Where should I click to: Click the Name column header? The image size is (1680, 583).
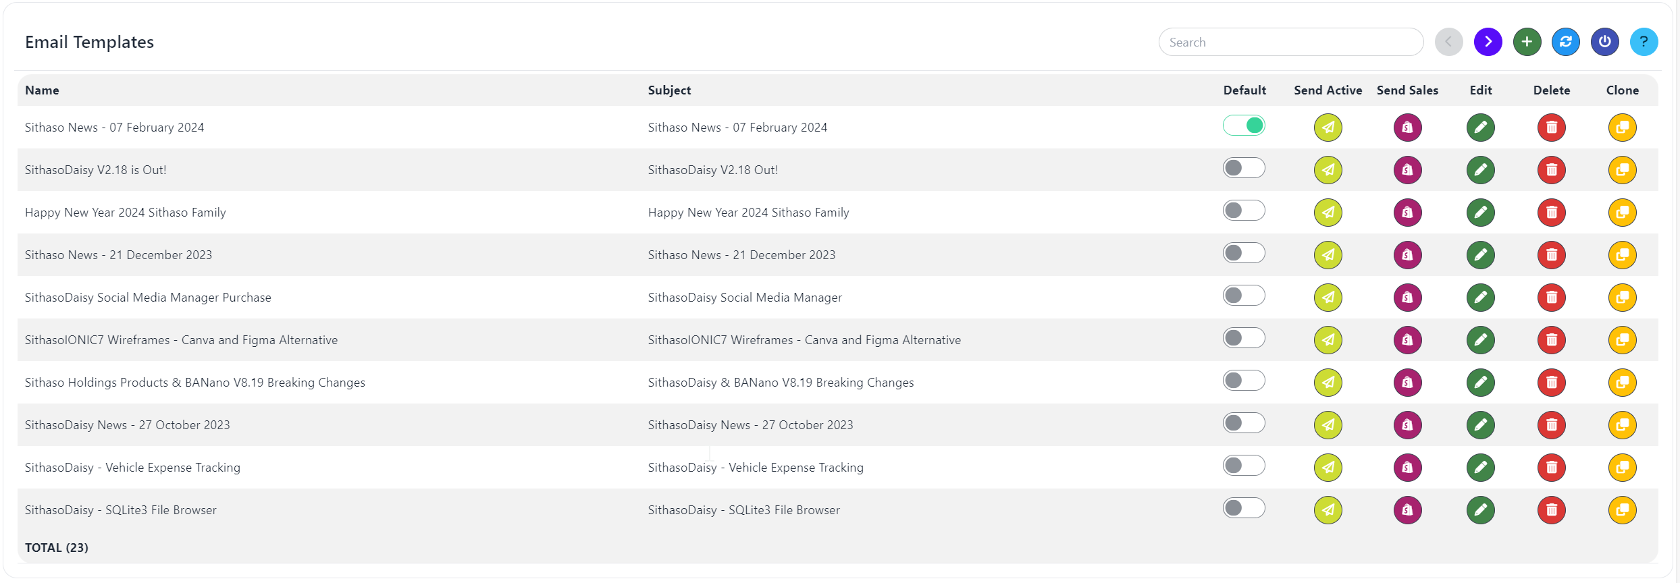[42, 90]
